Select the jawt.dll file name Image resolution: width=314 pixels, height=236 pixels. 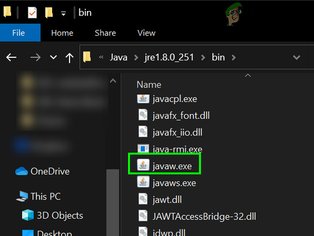point(167,200)
